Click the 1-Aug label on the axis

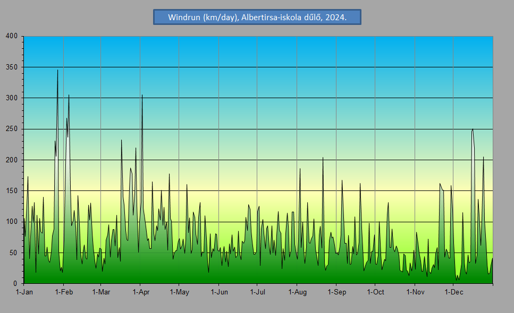(297, 292)
